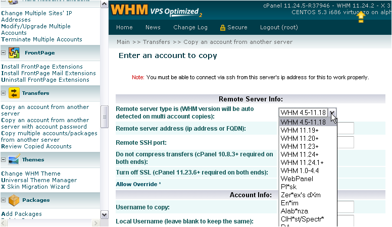Open Terminate Multiple Accounts
392x227 pixels.
tap(41, 39)
